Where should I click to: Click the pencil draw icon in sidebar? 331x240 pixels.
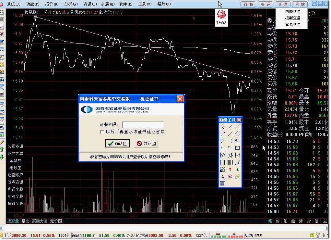coord(2,143)
